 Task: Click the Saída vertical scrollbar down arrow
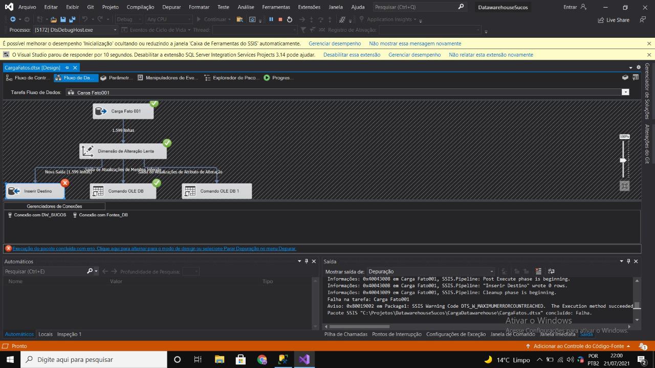[637, 320]
